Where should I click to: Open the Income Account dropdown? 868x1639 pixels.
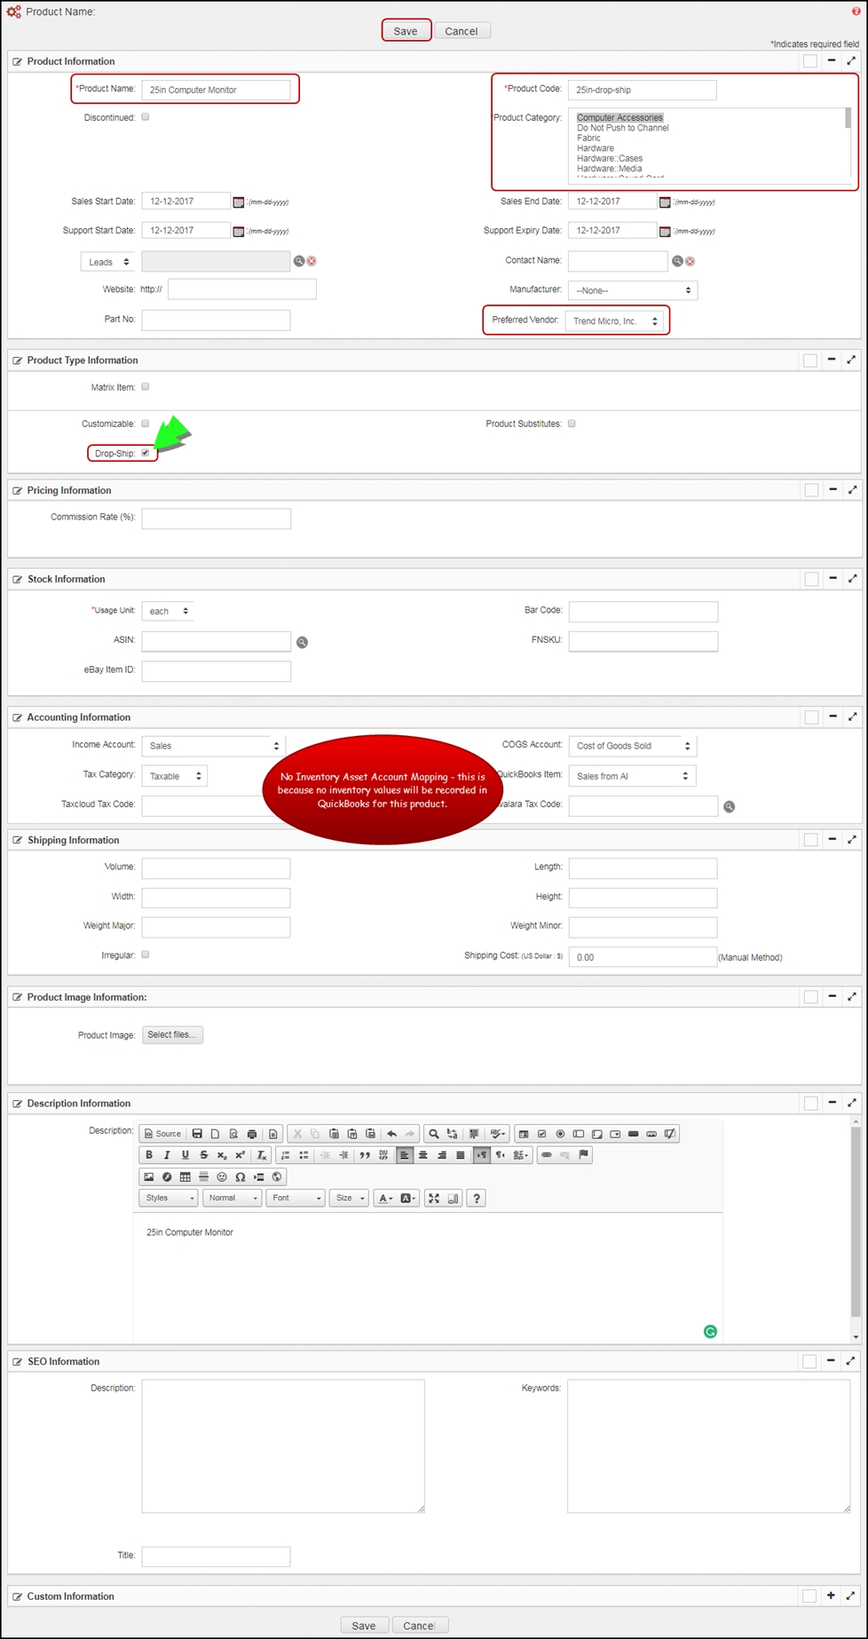click(212, 746)
